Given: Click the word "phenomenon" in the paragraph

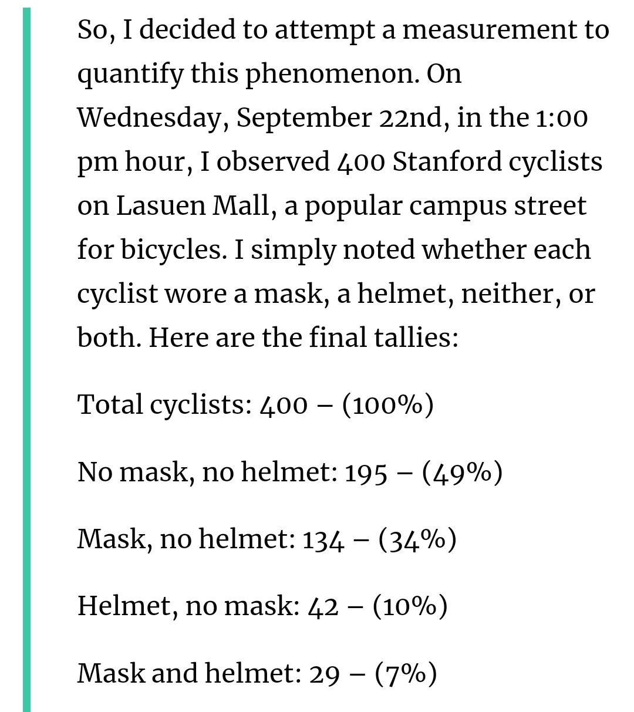Looking at the screenshot, I should tap(329, 75).
